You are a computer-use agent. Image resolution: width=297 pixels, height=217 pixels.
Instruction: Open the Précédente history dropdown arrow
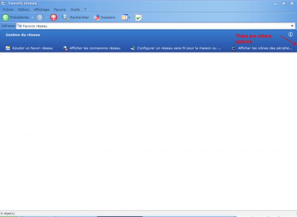click(x=32, y=18)
